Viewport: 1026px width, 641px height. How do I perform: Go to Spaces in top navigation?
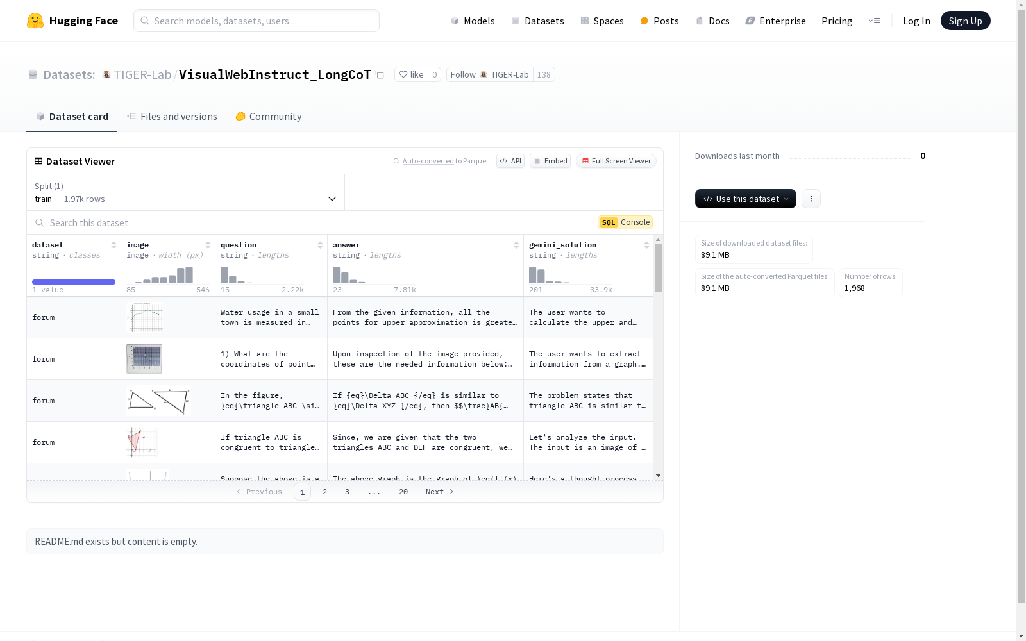[x=602, y=21]
